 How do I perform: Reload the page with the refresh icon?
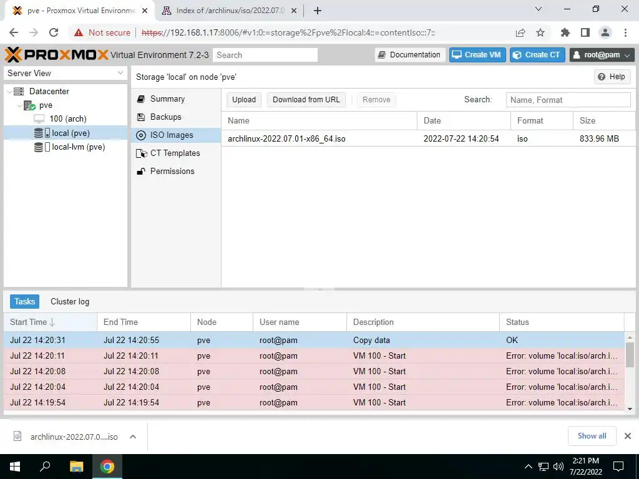[54, 32]
